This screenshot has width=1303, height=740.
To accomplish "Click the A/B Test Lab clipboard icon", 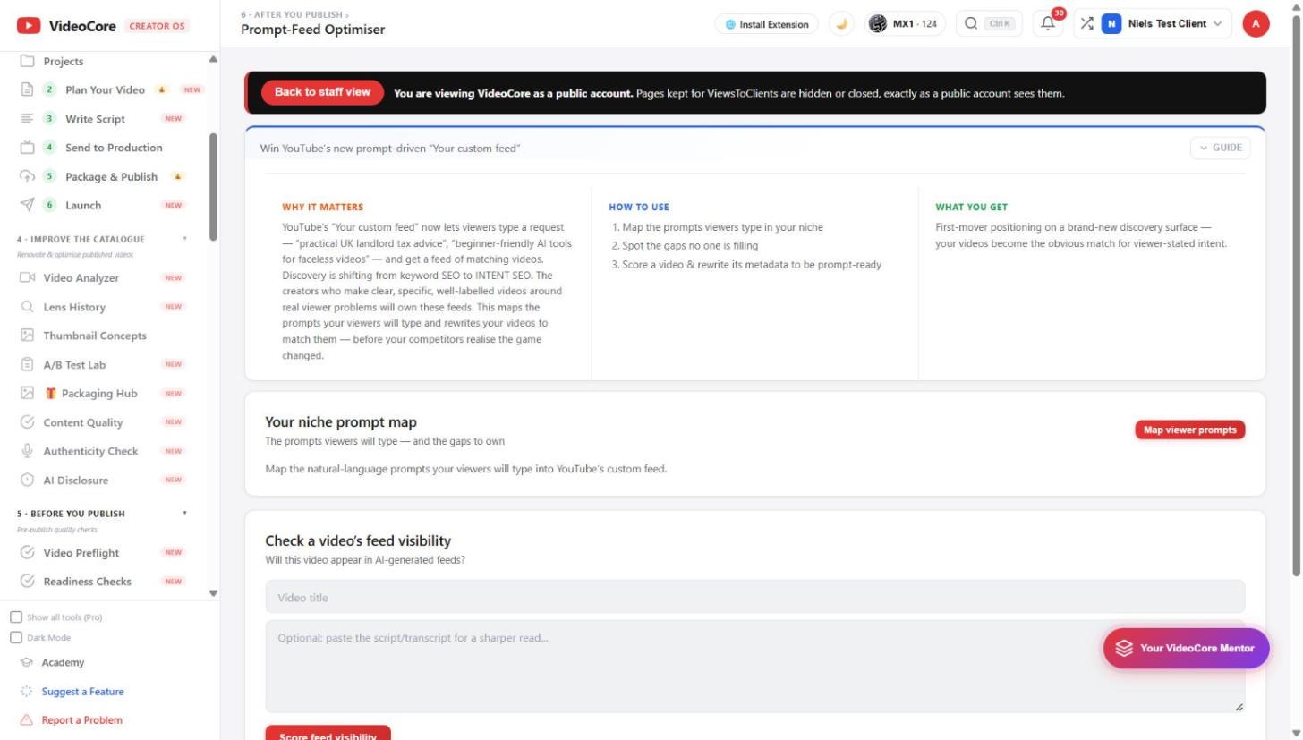I will point(27,364).
